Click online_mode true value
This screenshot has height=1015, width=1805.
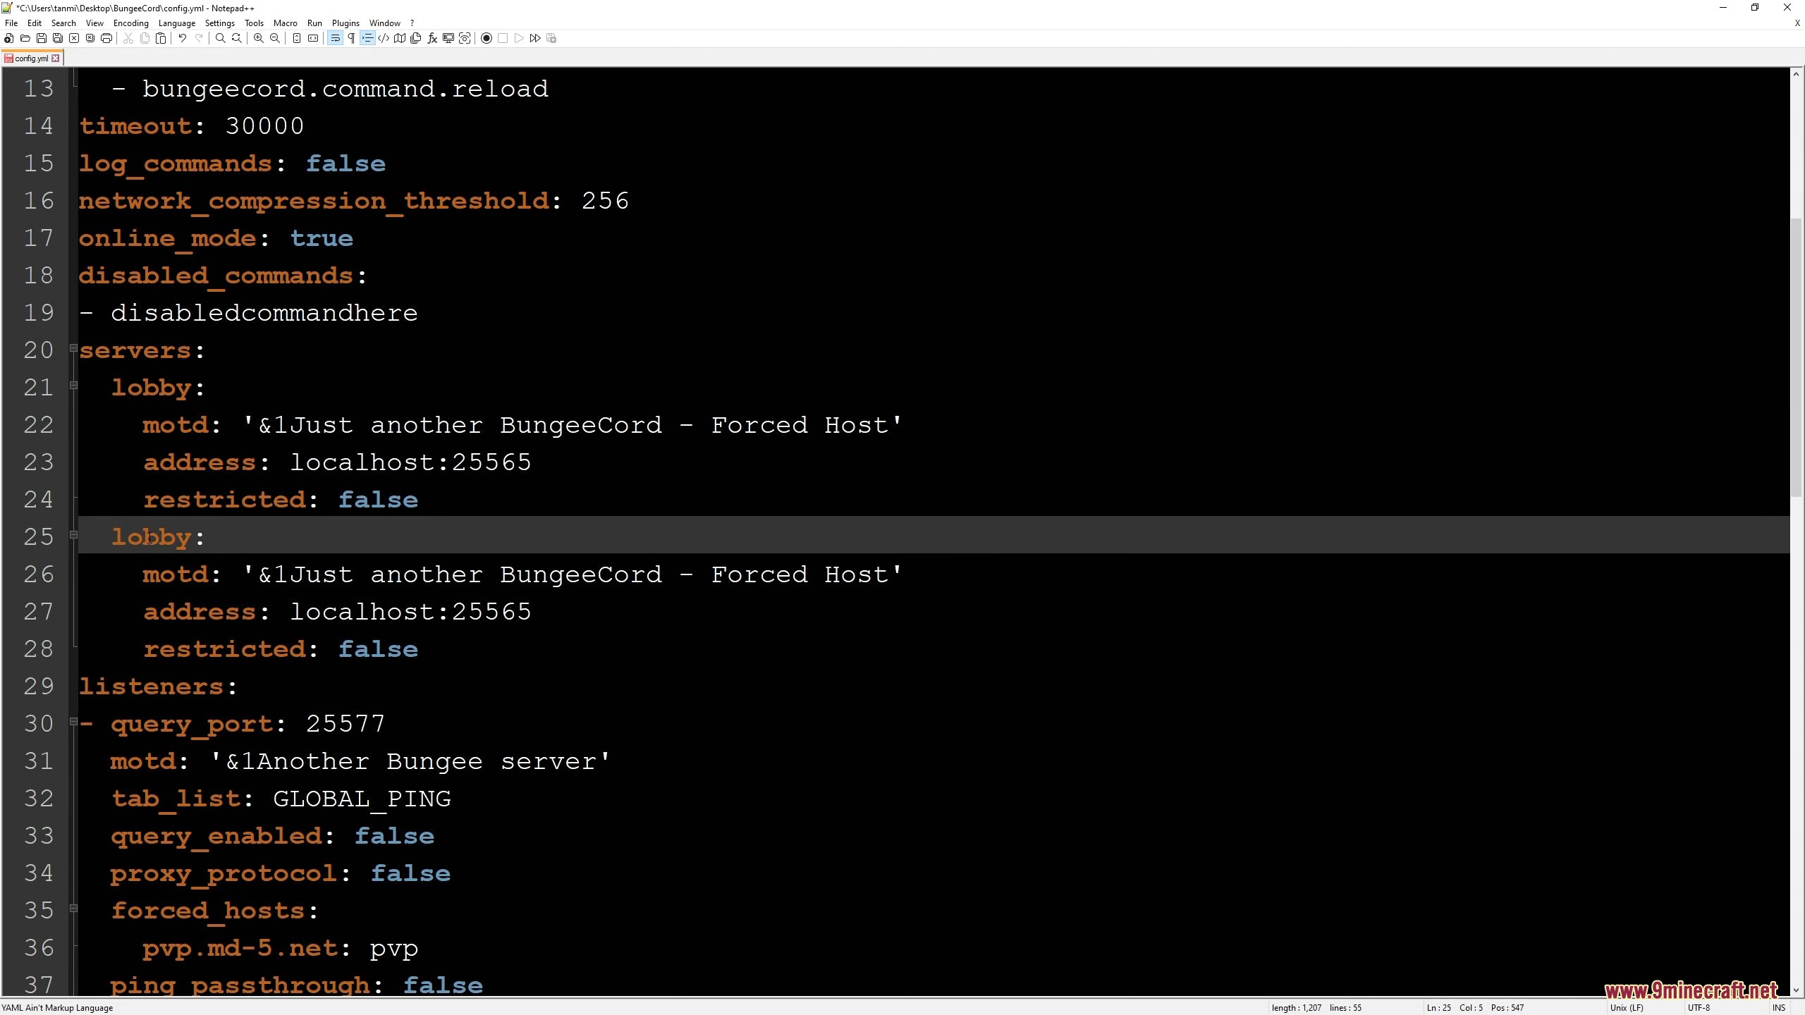[x=321, y=238]
